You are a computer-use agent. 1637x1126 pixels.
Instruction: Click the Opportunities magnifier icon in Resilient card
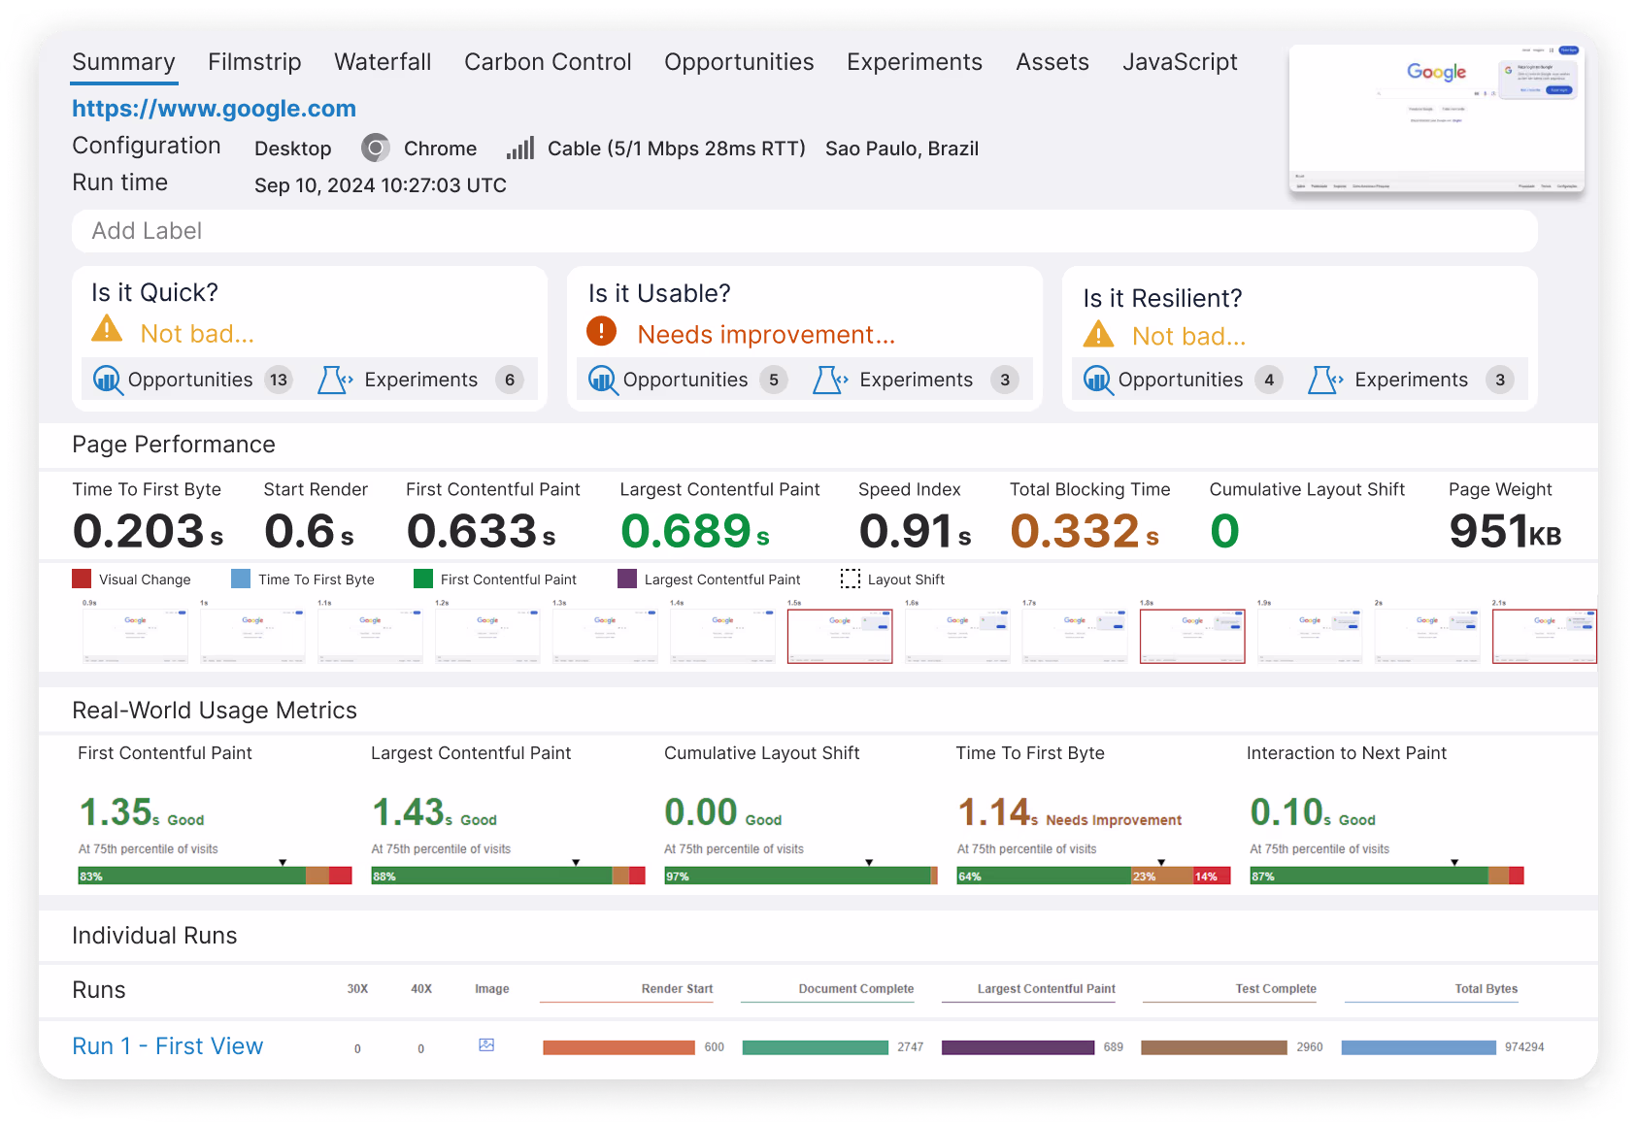pos(1097,380)
